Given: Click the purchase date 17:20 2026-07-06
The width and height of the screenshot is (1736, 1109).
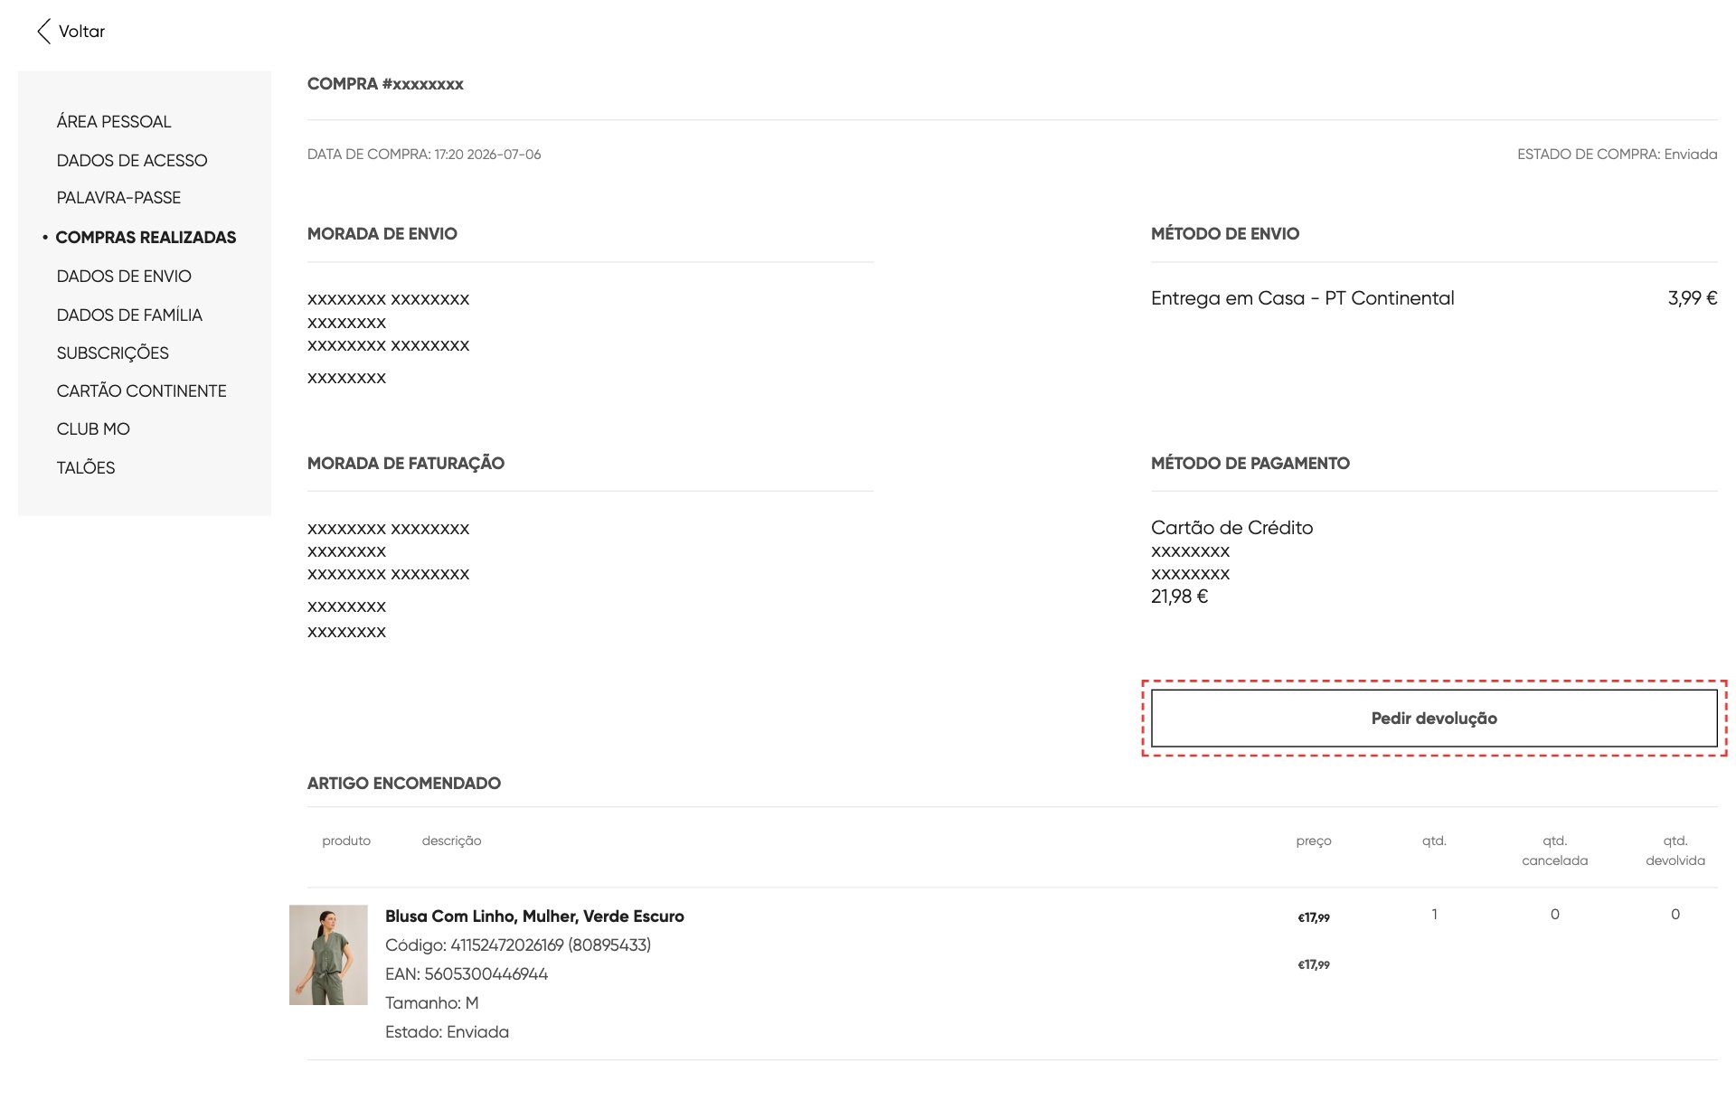Looking at the screenshot, I should (487, 155).
